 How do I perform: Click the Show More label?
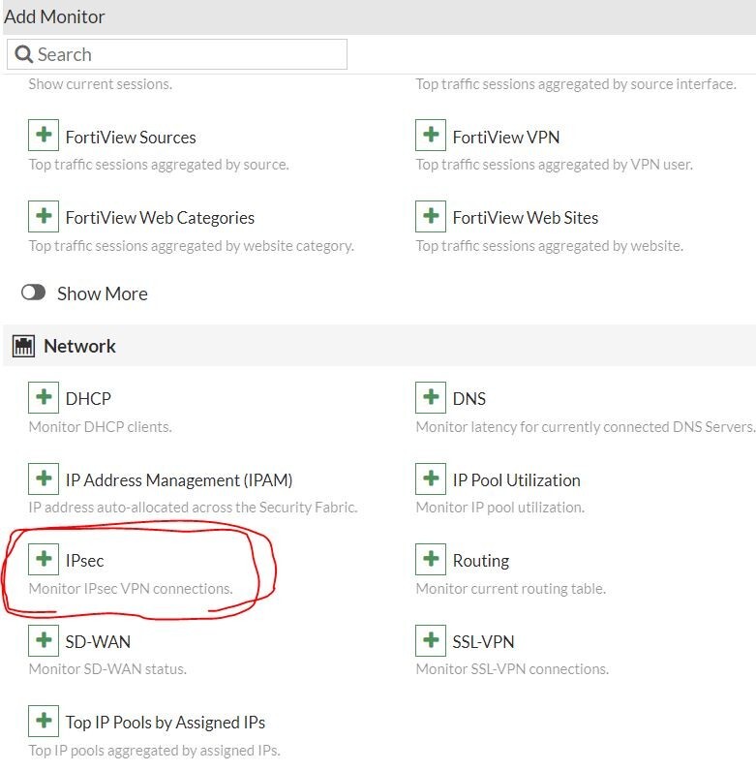click(103, 293)
